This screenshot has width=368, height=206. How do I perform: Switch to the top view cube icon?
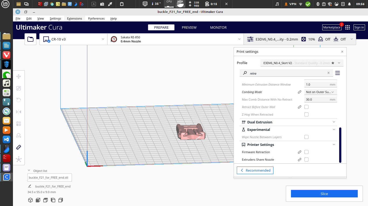(x=46, y=200)
